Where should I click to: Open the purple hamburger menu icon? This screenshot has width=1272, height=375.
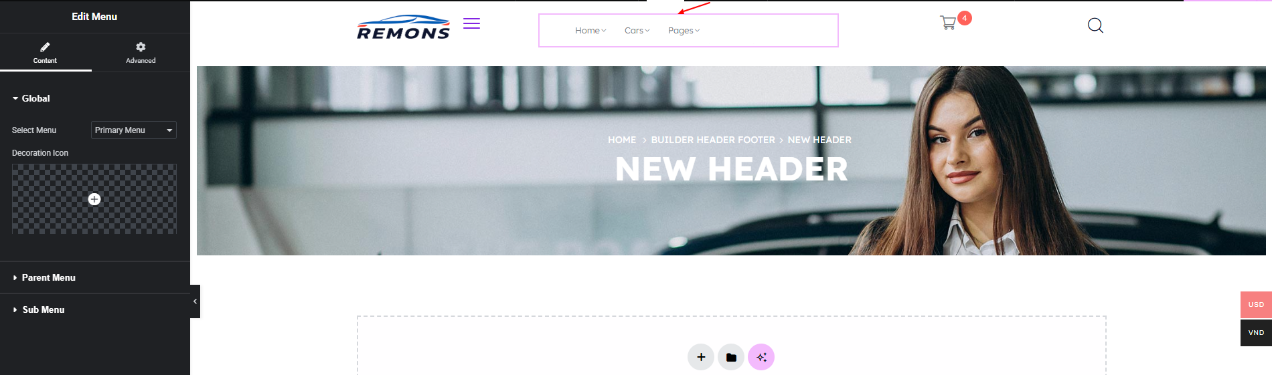pos(471,23)
